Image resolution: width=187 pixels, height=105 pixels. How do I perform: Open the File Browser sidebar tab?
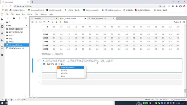click(2, 19)
